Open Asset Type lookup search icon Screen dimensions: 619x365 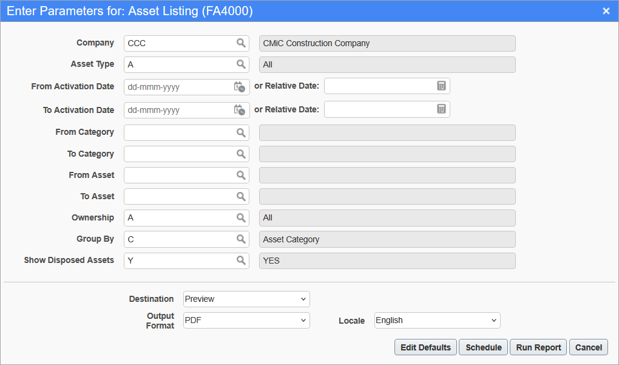coord(241,64)
